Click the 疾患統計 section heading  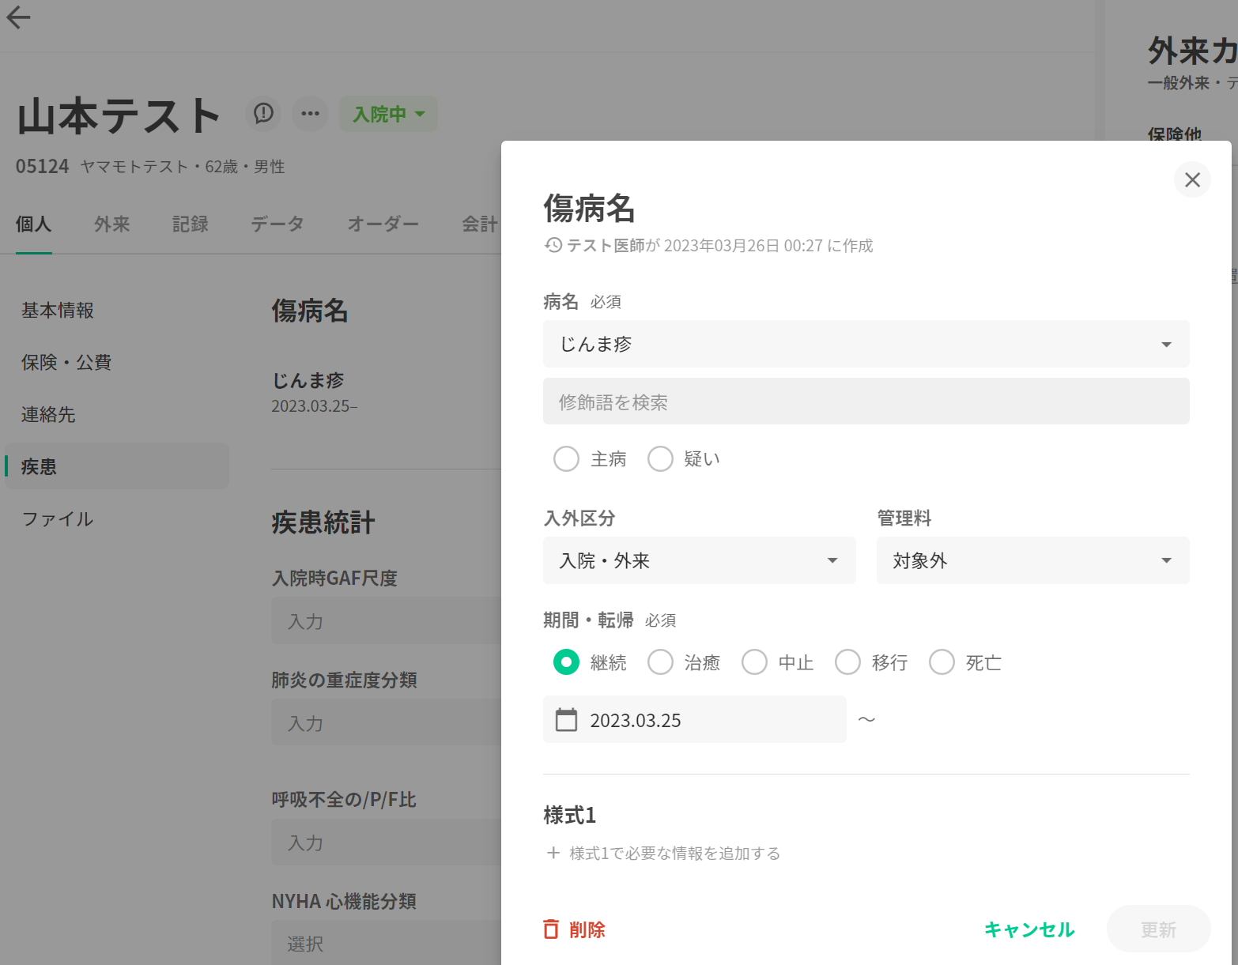click(323, 522)
